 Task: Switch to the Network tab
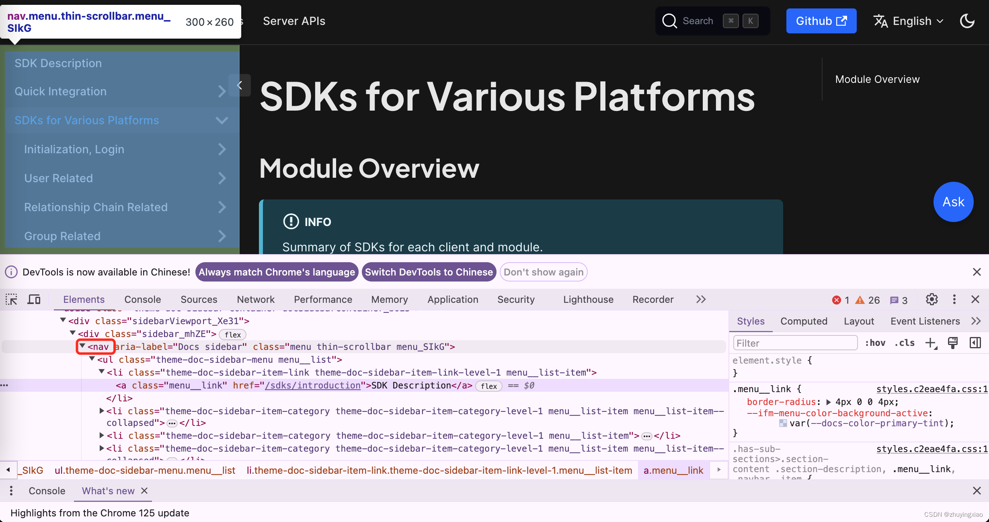[x=256, y=300]
